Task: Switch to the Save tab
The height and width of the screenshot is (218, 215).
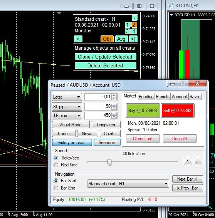Action: coord(195,97)
